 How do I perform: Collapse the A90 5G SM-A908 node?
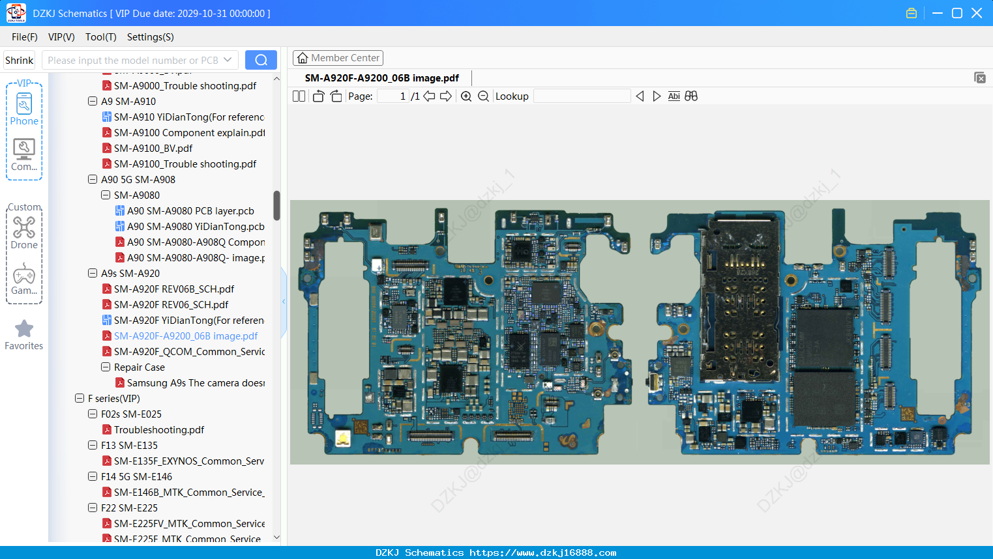(x=93, y=180)
